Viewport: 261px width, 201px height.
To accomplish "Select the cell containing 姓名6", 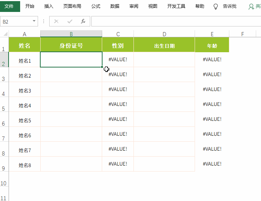I will click(25, 134).
